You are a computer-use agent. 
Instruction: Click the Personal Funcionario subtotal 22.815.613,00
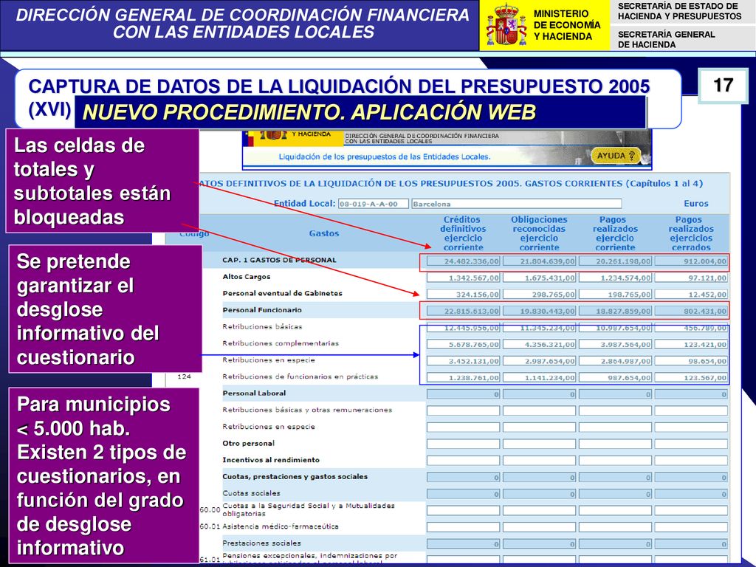464,311
